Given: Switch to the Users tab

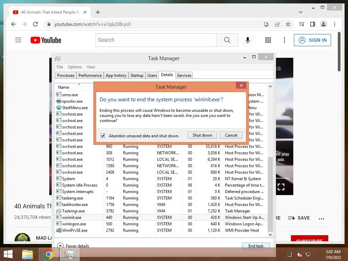Looking at the screenshot, I should [152, 75].
